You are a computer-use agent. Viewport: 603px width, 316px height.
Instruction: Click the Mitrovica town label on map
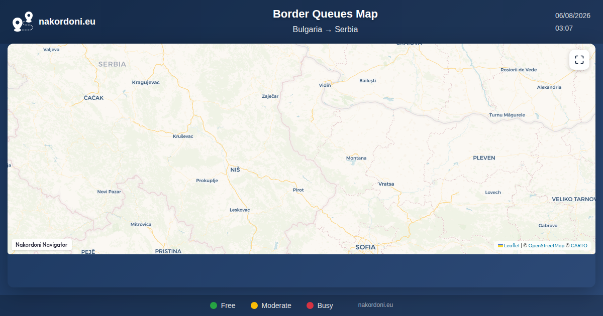pyautogui.click(x=141, y=225)
